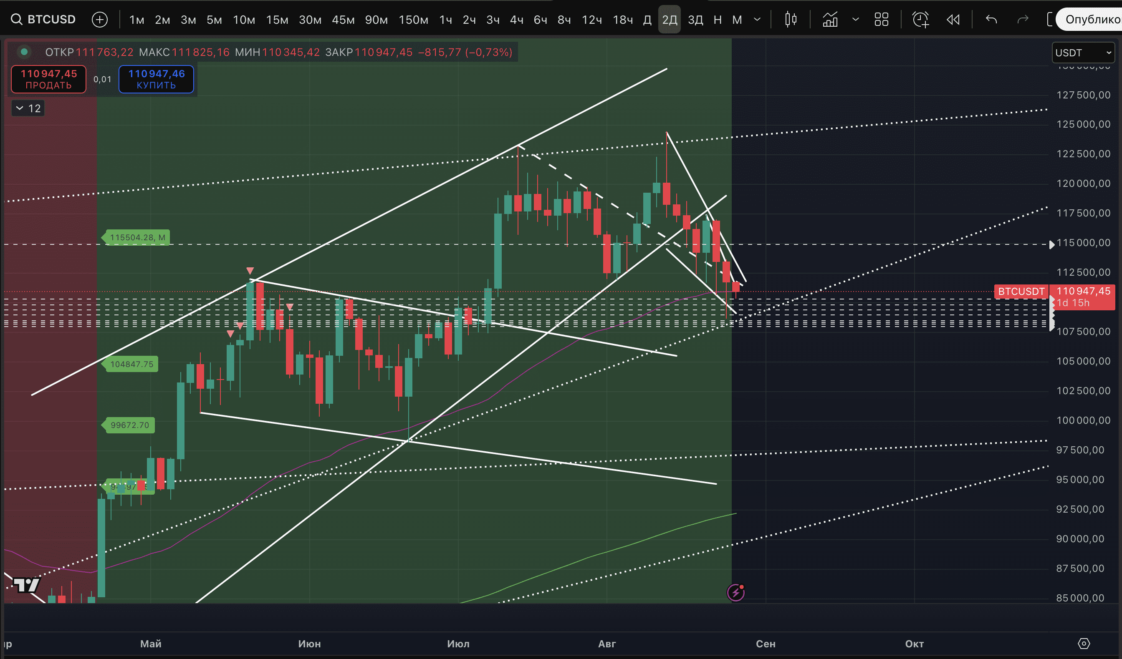Click the Сен time axis label
Screen dimensions: 1122x659
(x=766, y=644)
